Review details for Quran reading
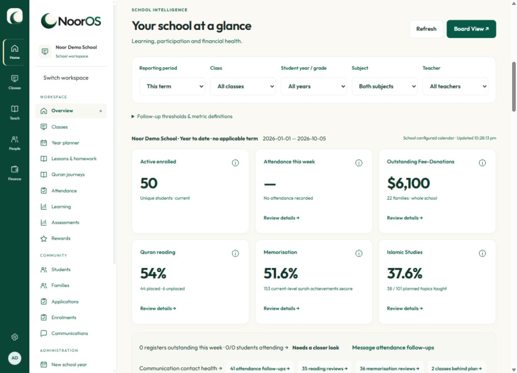The width and height of the screenshot is (517, 373). point(158,308)
